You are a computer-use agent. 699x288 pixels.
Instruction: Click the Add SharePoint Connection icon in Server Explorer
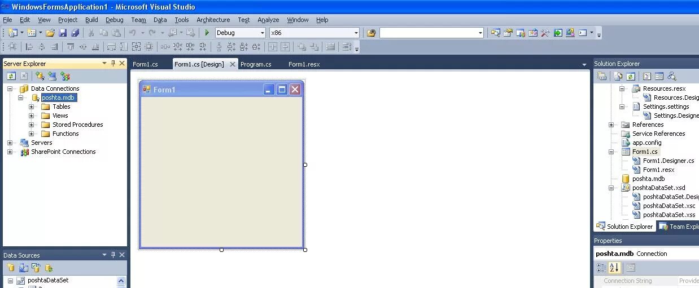(65, 76)
